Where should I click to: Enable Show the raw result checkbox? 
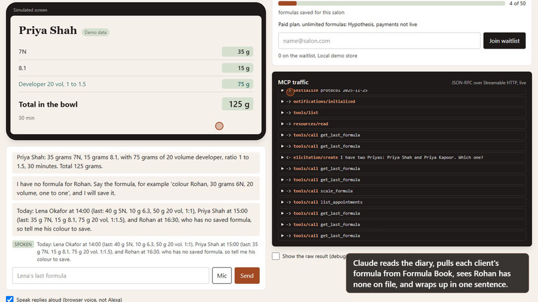coord(276,256)
